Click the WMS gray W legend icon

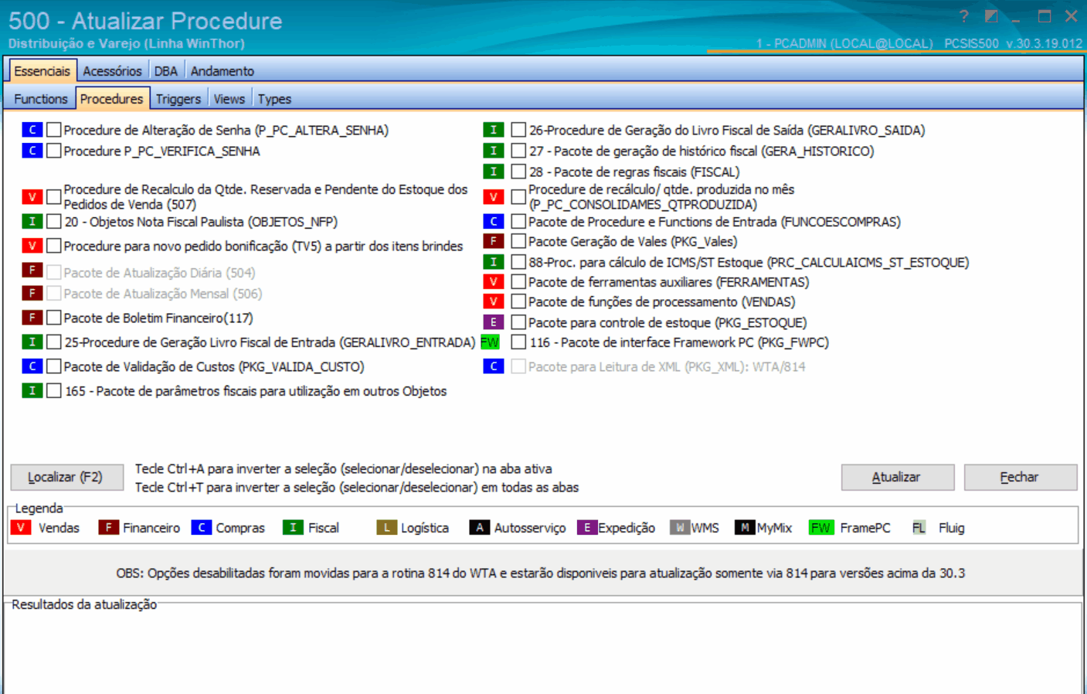click(x=680, y=528)
